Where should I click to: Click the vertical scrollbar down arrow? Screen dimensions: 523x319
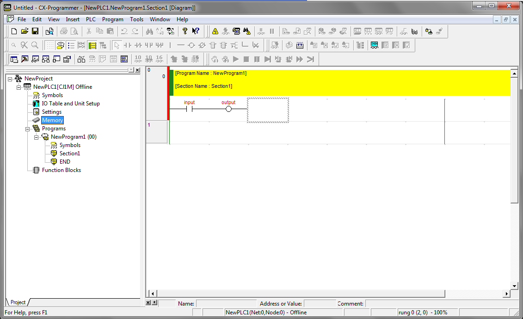tap(514, 286)
